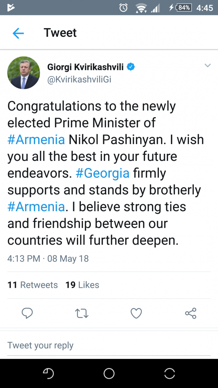Like the tweet with heart icon
Image resolution: width=218 pixels, height=388 pixels.
(136, 313)
